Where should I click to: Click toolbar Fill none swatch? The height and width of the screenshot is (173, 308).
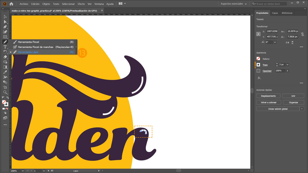(4, 102)
